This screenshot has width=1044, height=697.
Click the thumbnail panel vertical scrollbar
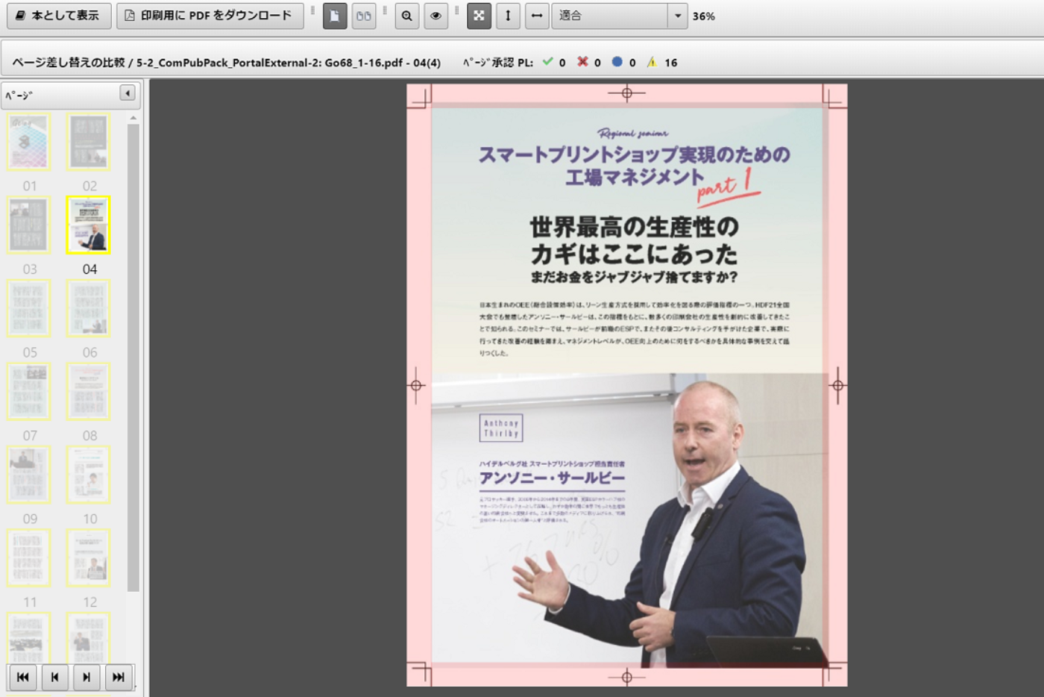click(x=133, y=357)
